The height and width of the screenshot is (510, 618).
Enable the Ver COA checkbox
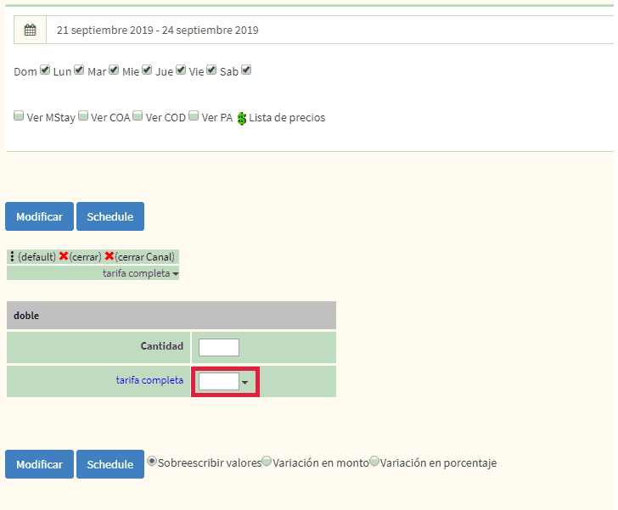(83, 116)
